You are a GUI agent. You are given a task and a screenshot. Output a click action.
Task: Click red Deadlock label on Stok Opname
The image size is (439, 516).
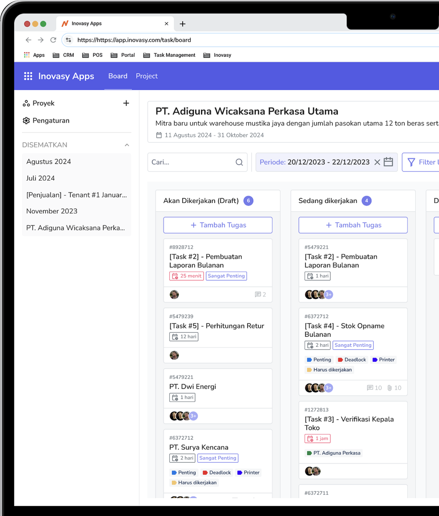pos(352,360)
